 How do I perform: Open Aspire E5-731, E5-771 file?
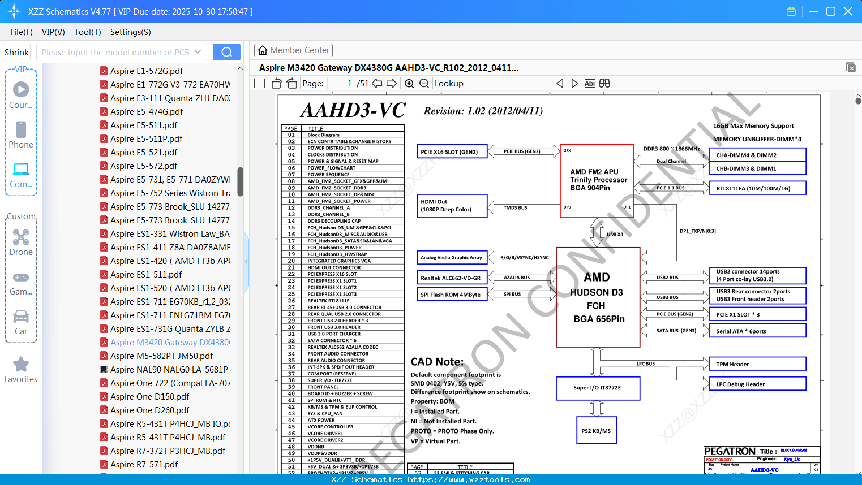point(170,179)
